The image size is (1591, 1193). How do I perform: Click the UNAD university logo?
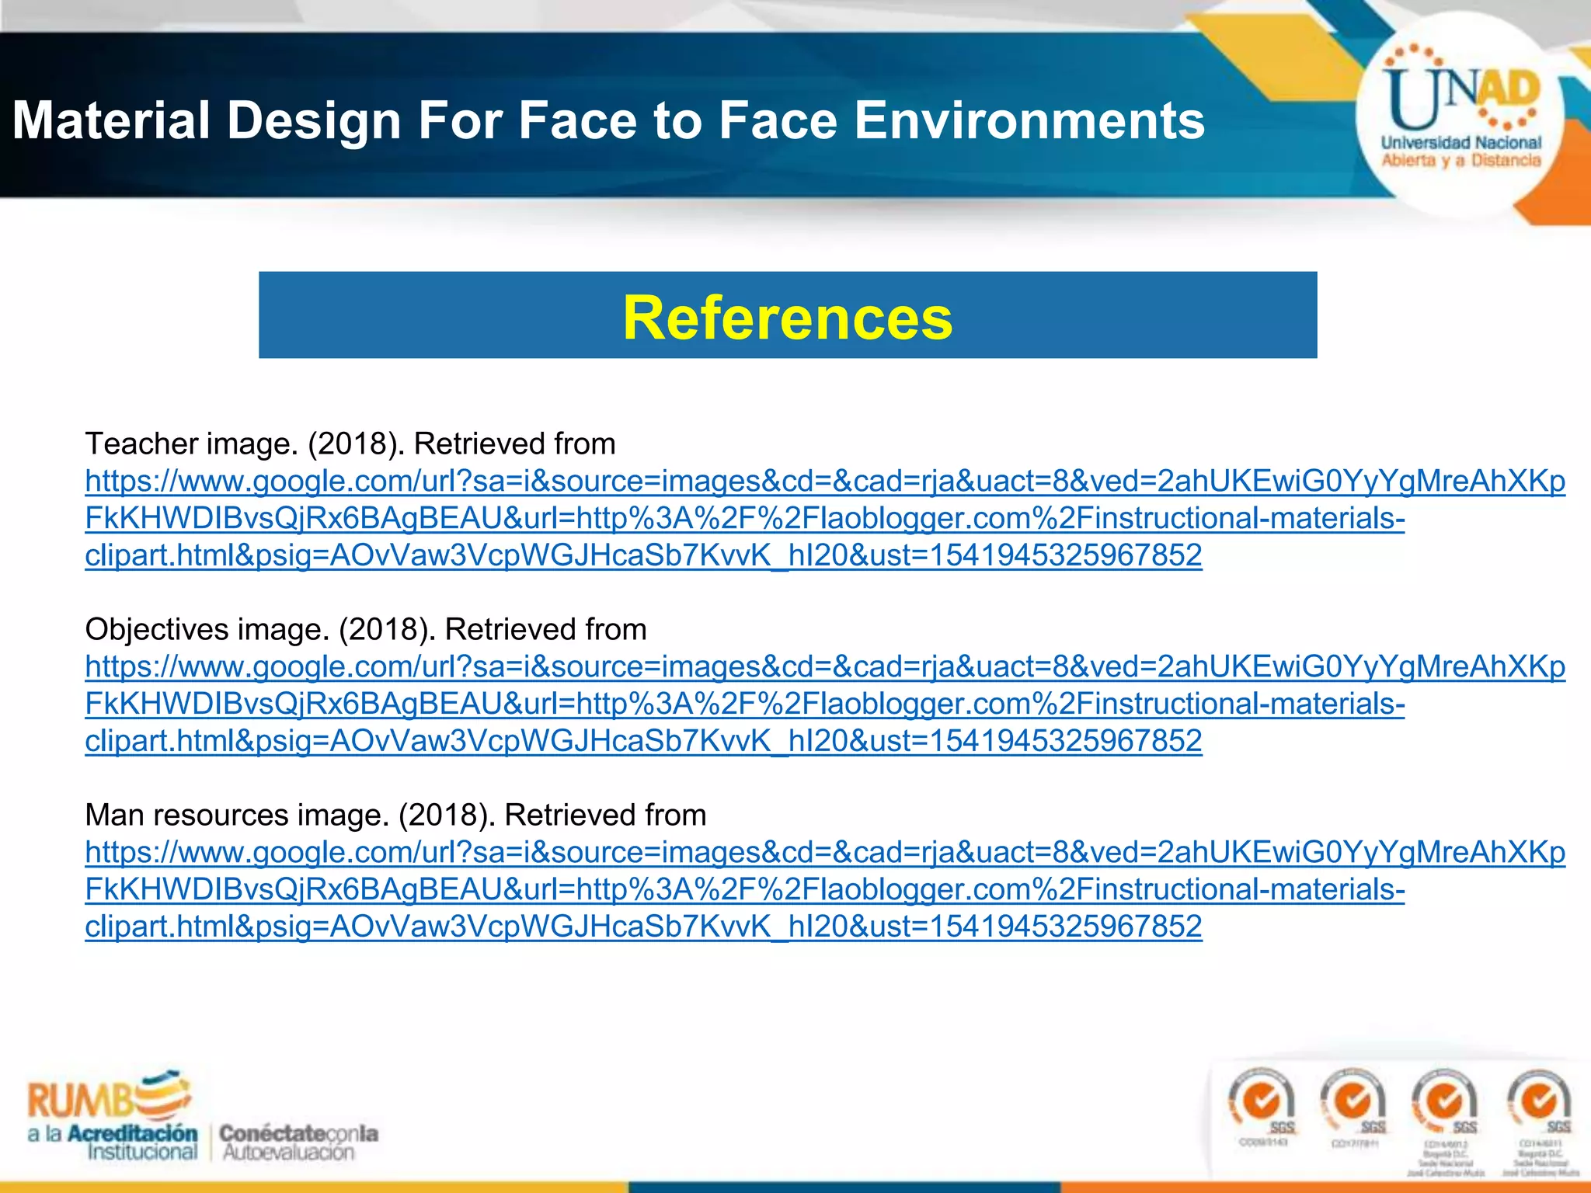click(1460, 97)
